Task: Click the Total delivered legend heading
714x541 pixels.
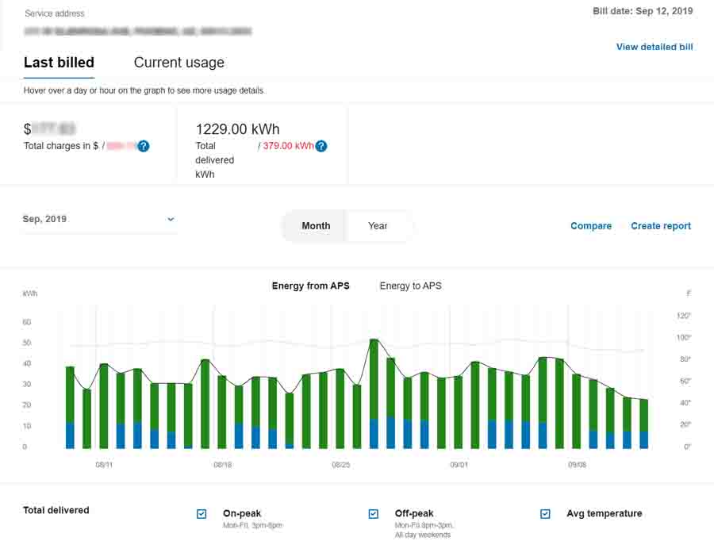Action: coord(56,511)
